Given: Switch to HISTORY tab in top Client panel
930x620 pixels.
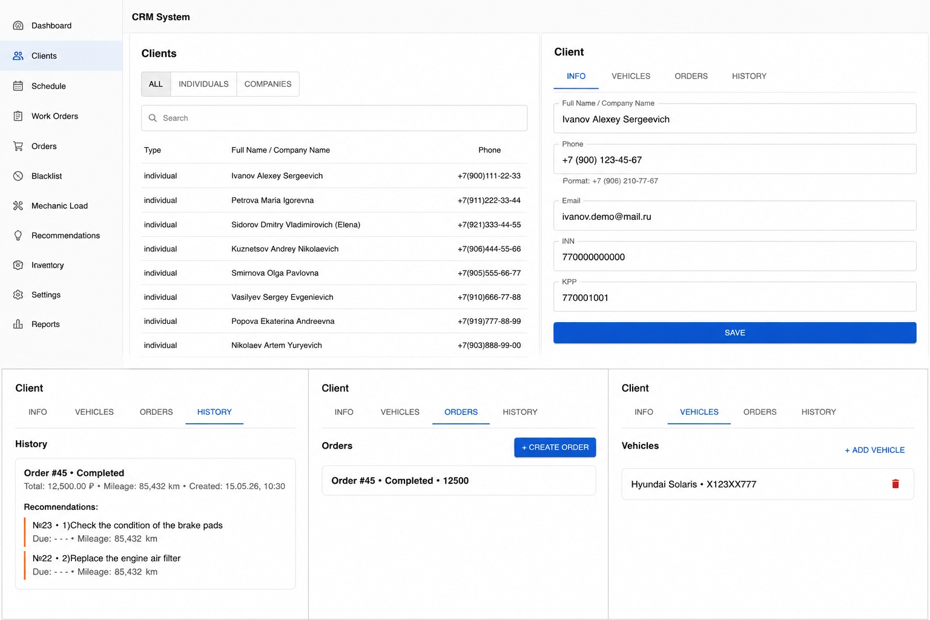Looking at the screenshot, I should tap(749, 76).
